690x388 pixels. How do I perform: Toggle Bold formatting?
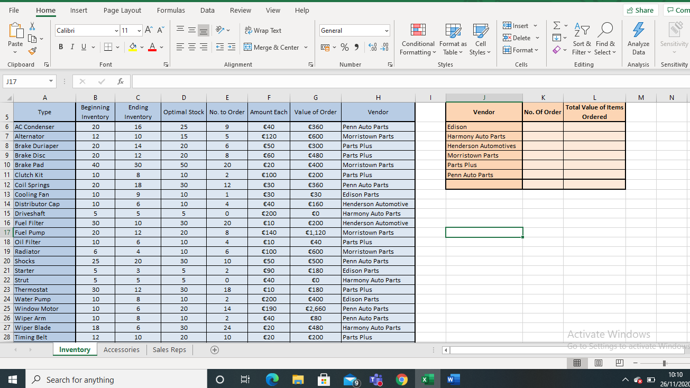tap(60, 47)
